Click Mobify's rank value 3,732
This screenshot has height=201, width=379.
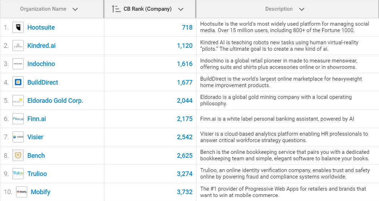tap(185, 192)
